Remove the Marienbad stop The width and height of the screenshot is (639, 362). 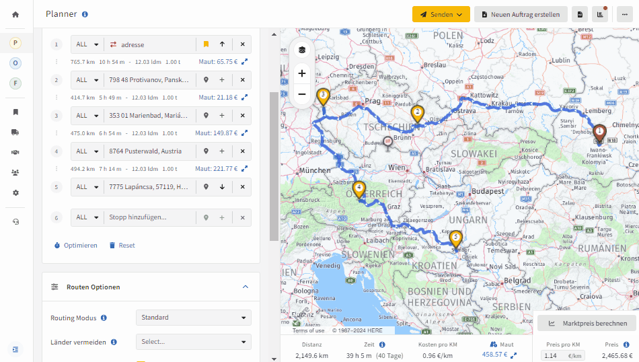pyautogui.click(x=242, y=115)
